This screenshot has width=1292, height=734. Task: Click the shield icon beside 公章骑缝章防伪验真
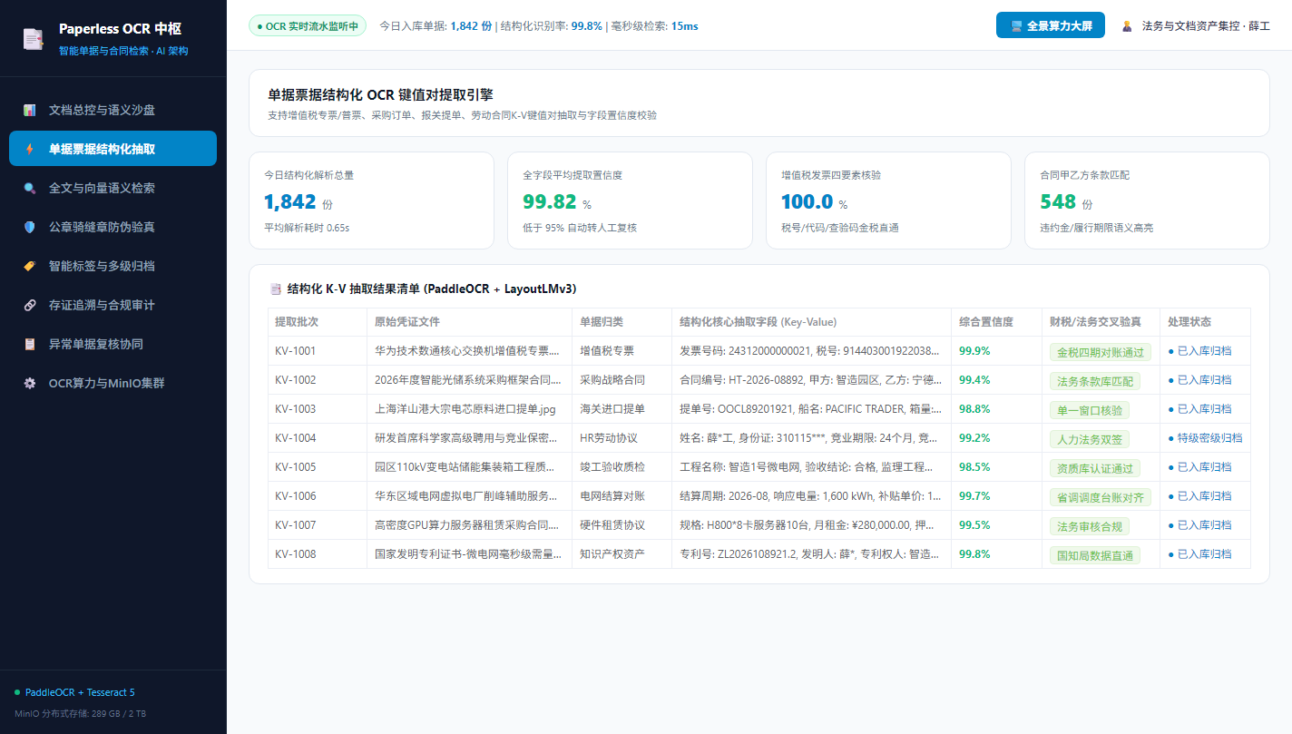(30, 227)
